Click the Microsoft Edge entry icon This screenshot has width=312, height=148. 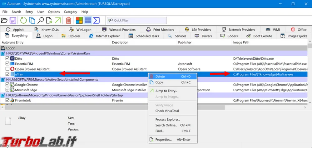(x=12, y=90)
